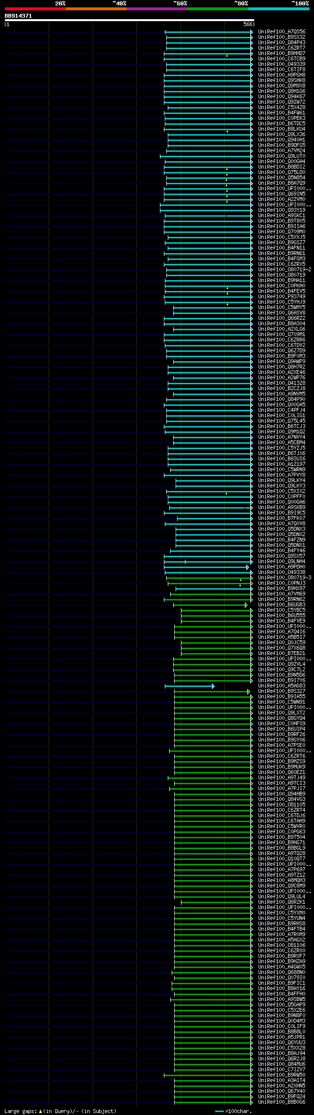
Task: Open hit UniRef100_A9PGH8
Action: [x=282, y=75]
